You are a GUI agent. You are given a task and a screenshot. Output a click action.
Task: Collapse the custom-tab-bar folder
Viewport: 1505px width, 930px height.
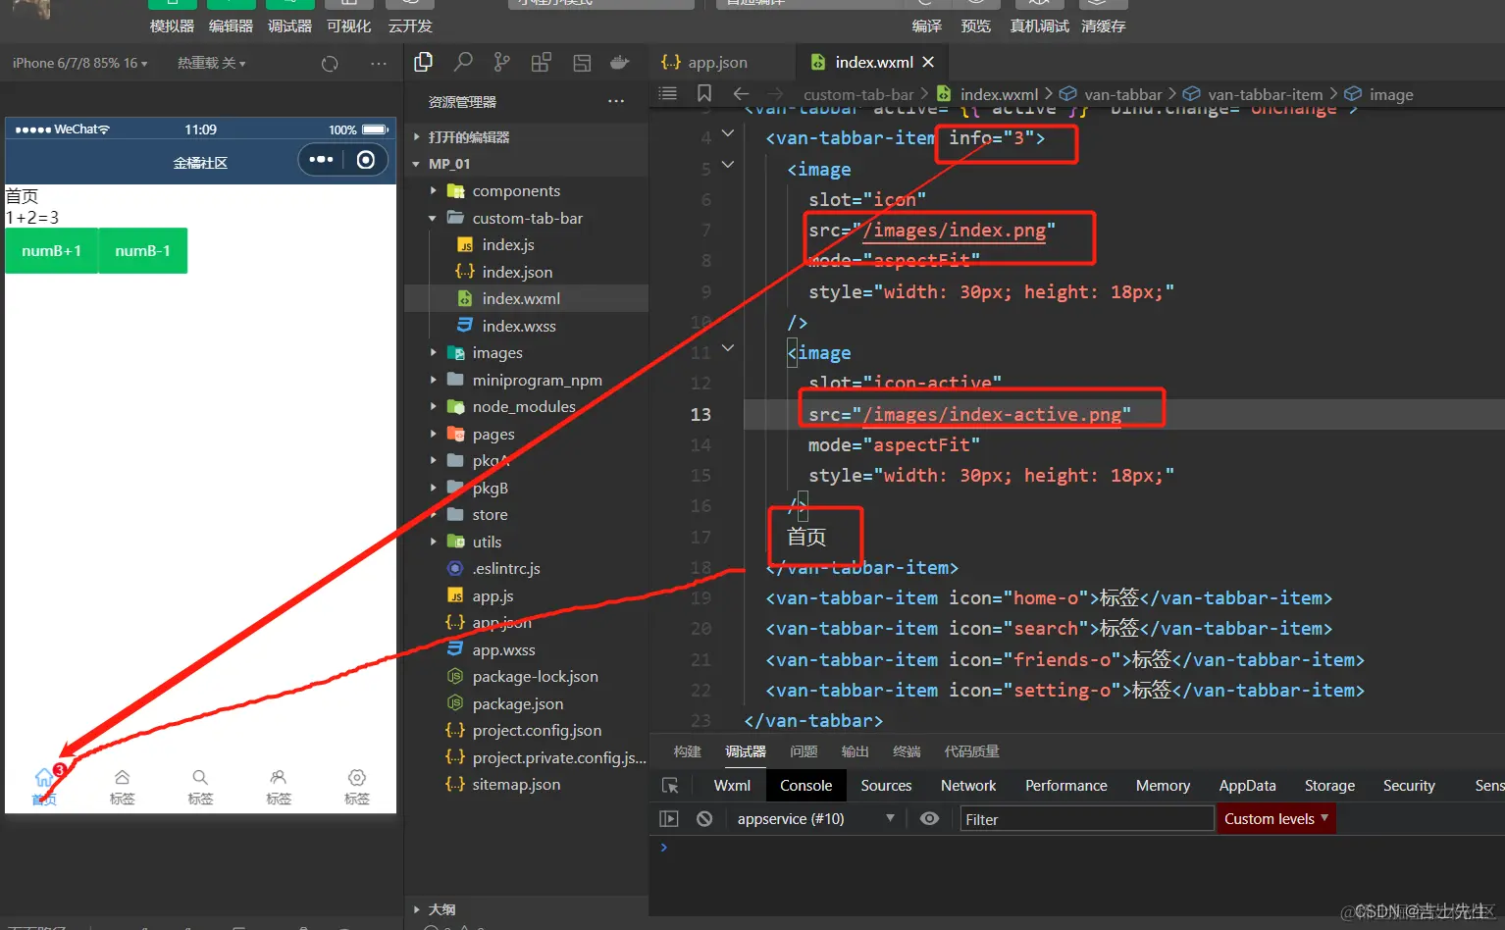526,218
